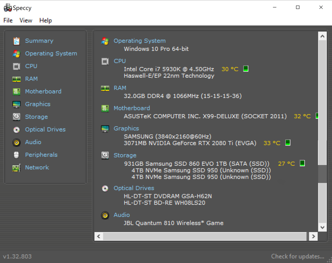The width and height of the screenshot is (332, 263).
Task: Click the RAM stick icon in sidebar
Action: (x=16, y=79)
